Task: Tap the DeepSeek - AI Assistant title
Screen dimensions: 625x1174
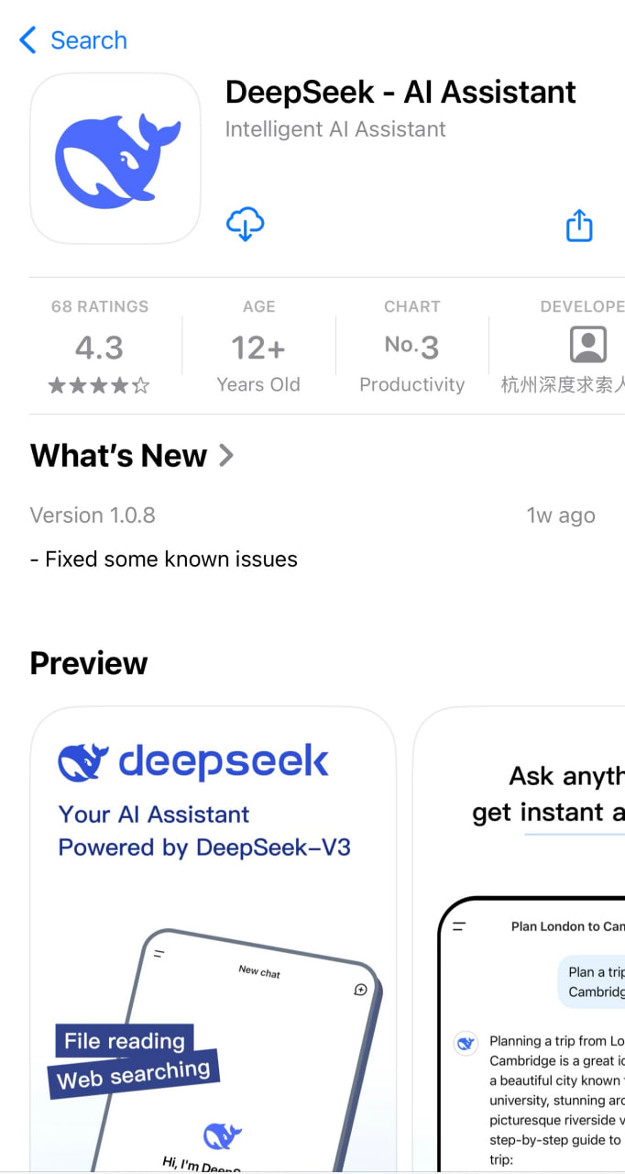Action: pos(400,92)
